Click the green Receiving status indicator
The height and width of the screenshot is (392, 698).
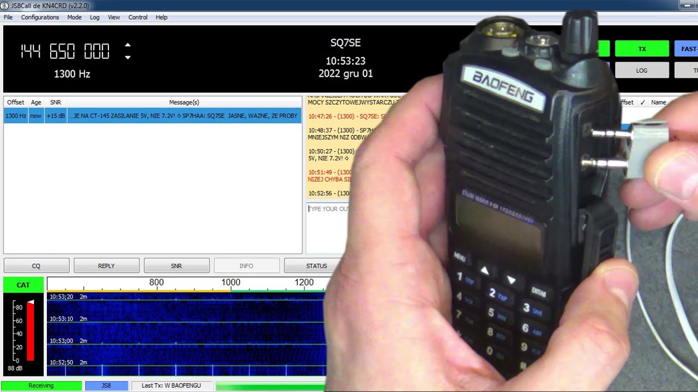[41, 385]
